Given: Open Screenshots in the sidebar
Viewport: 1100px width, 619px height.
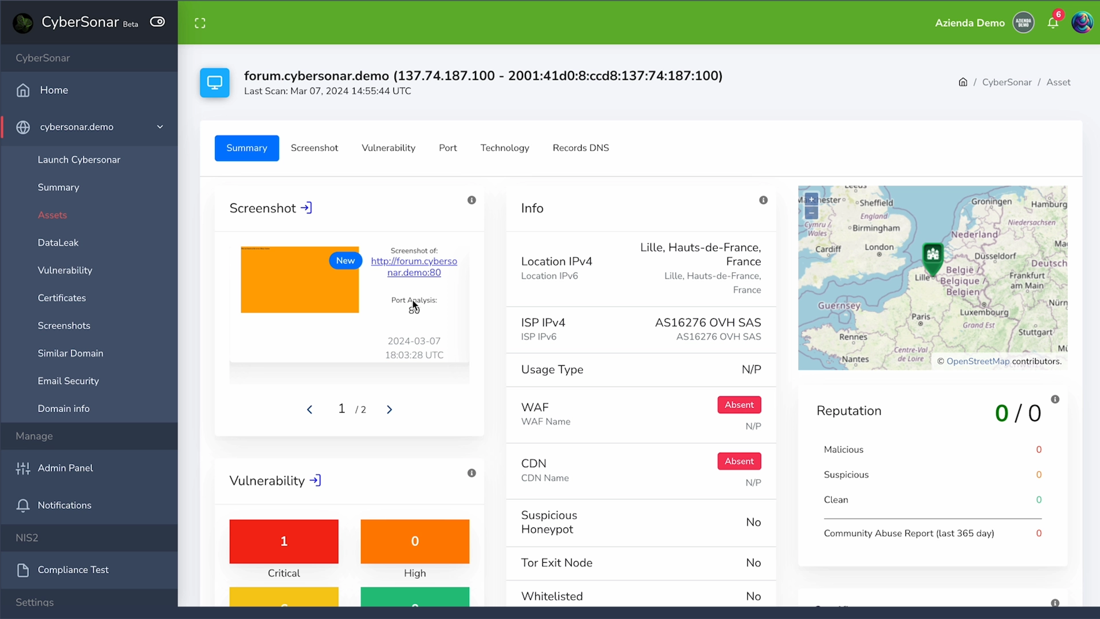Looking at the screenshot, I should [x=64, y=326].
